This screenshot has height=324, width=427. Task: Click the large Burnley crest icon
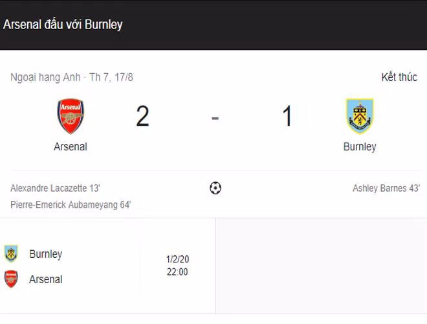(359, 116)
